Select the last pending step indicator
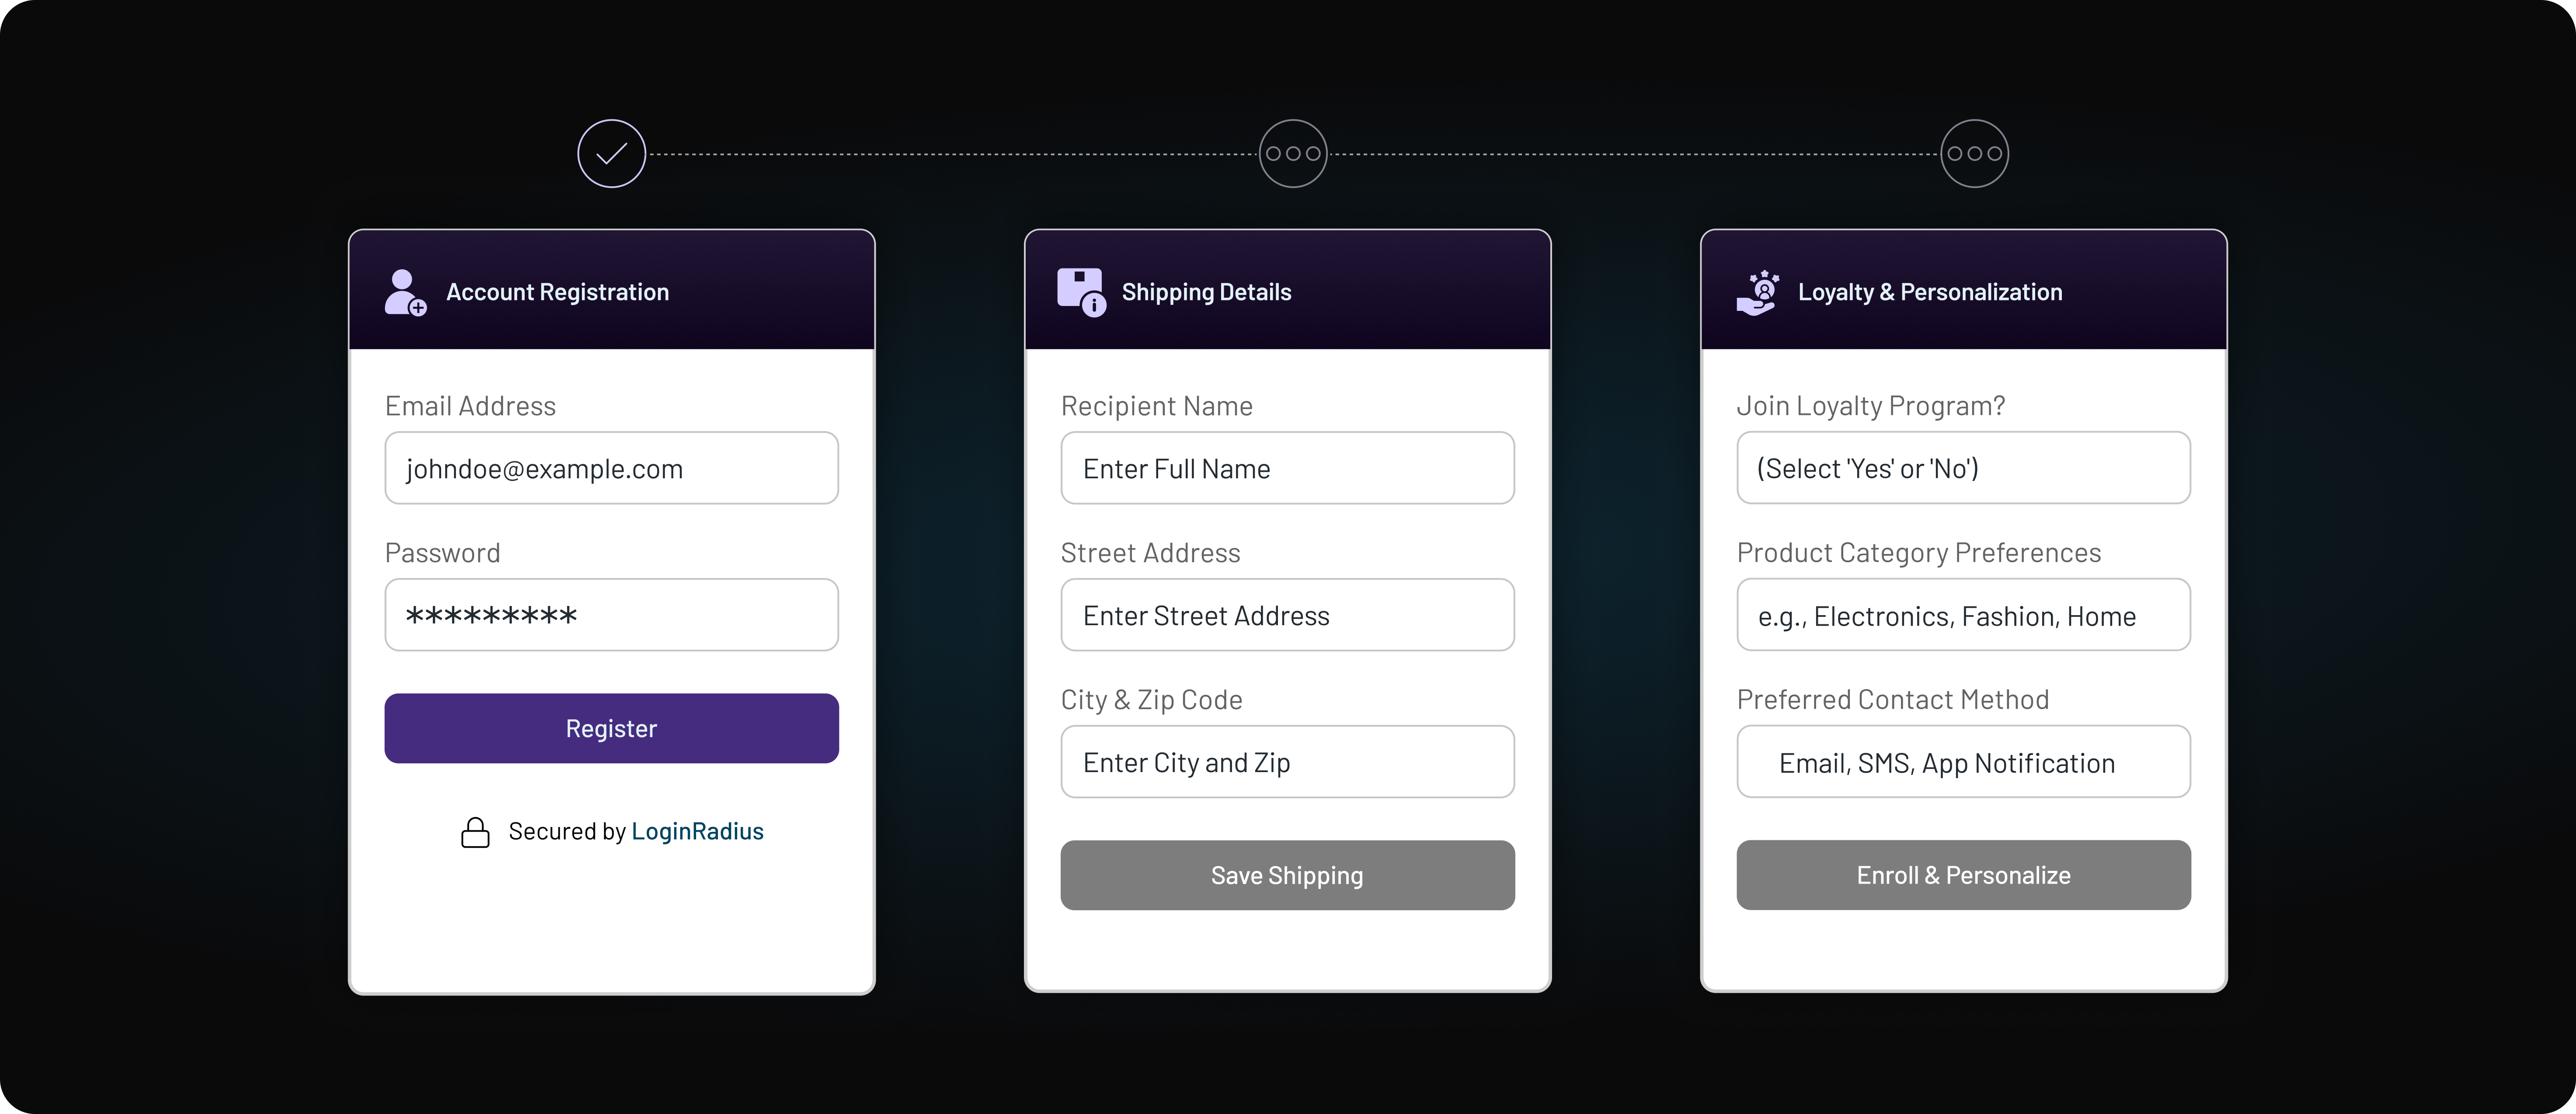2576x1114 pixels. (1974, 153)
